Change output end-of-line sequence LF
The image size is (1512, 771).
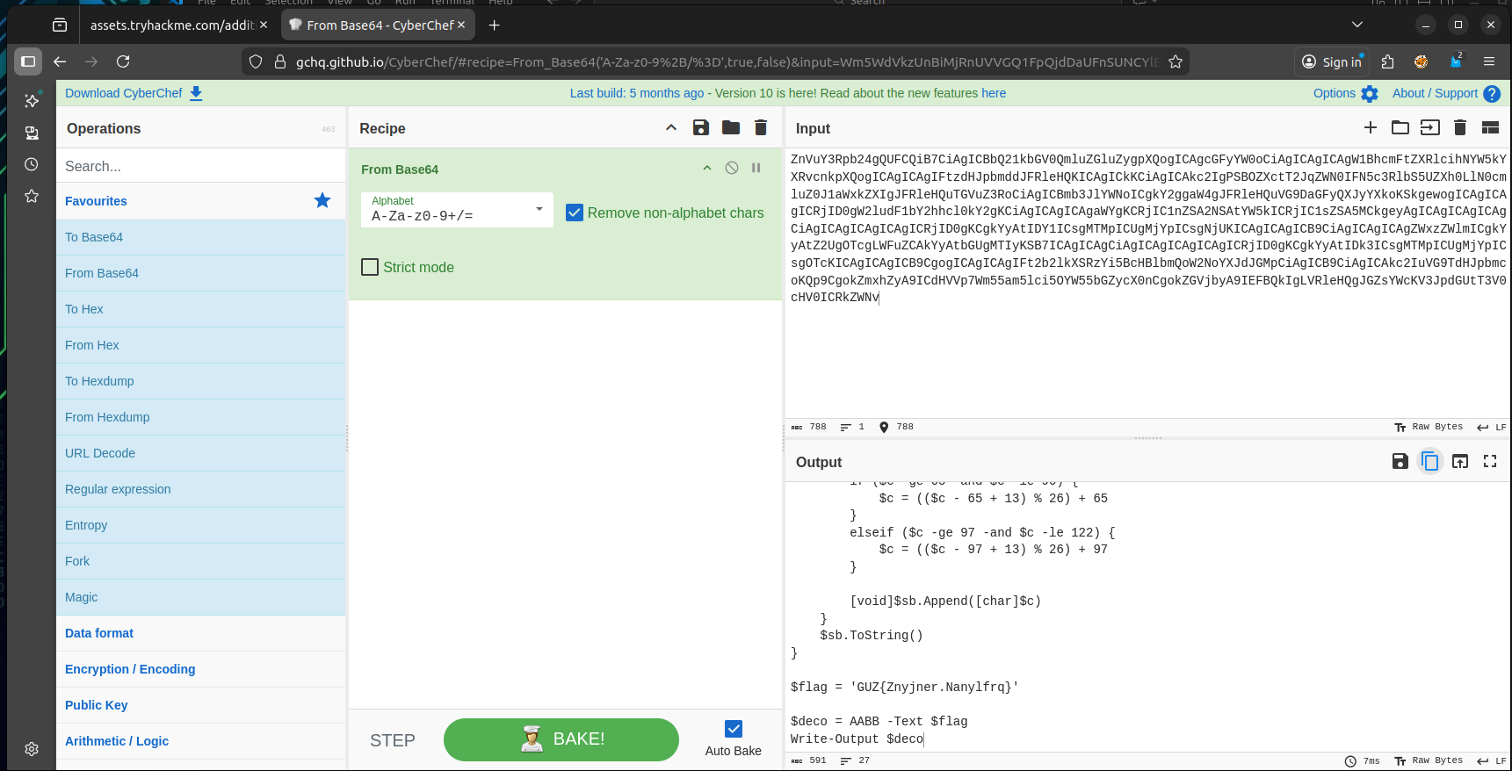pyautogui.click(x=1492, y=760)
